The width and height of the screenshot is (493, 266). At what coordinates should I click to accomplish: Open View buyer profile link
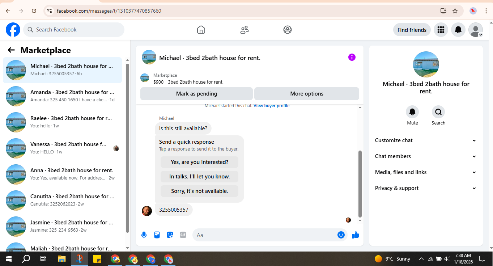[x=271, y=106]
